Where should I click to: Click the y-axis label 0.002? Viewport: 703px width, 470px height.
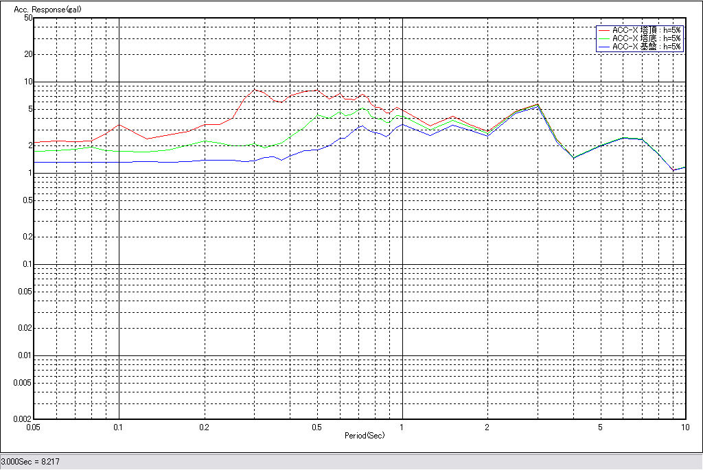(x=23, y=419)
